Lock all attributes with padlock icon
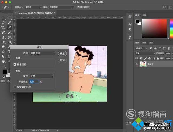The width and height of the screenshot is (173, 132). pos(158,58)
